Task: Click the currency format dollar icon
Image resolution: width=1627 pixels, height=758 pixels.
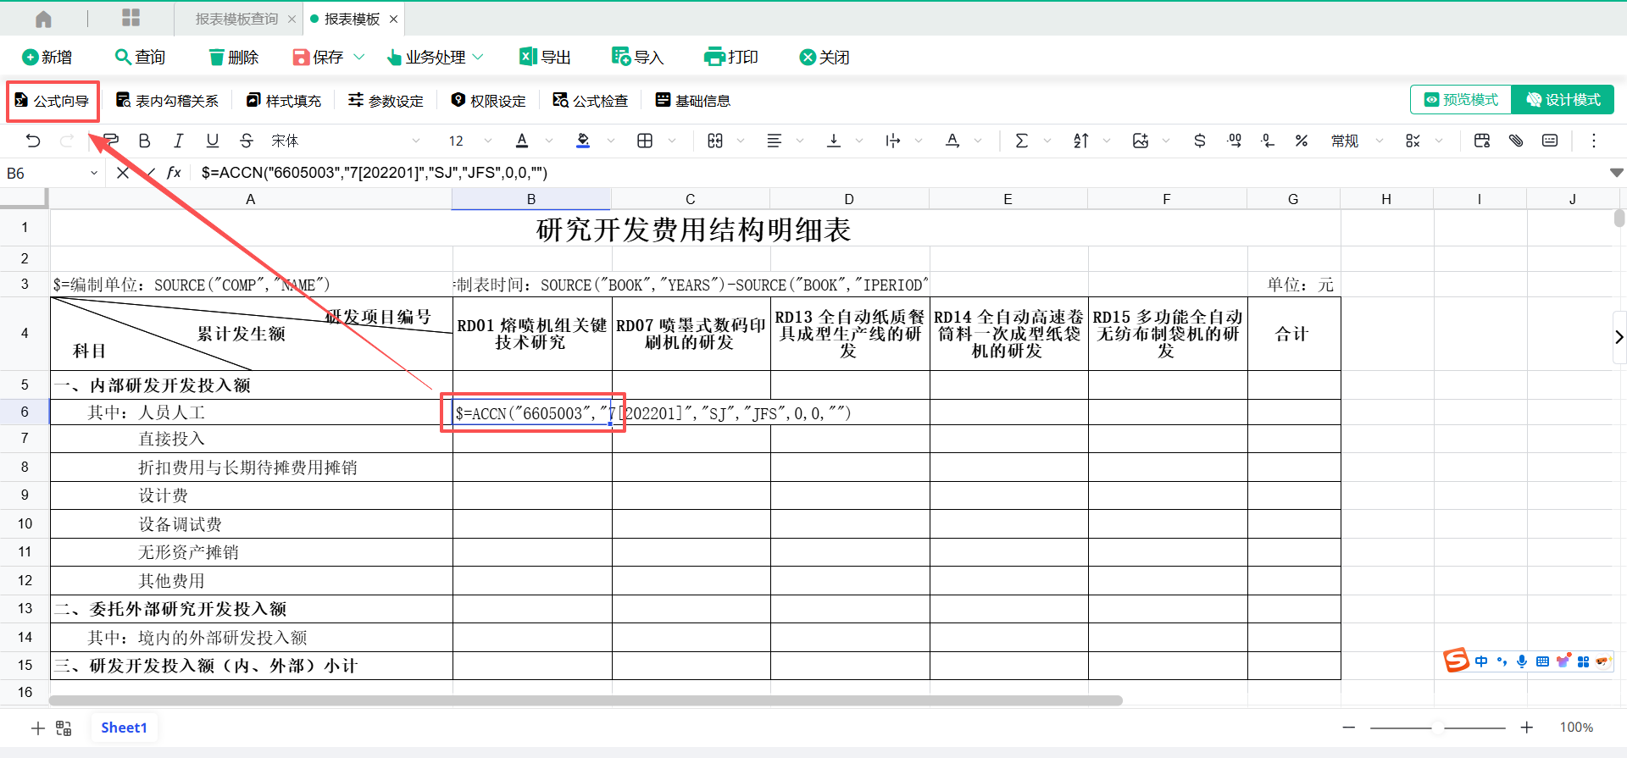Action: 1199,141
